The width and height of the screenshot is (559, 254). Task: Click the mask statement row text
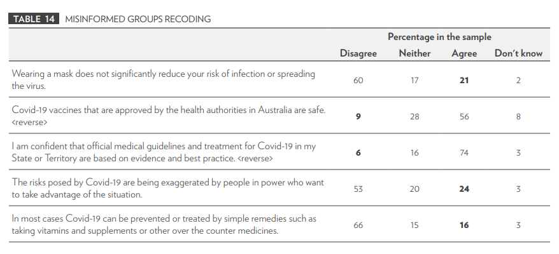click(163, 79)
